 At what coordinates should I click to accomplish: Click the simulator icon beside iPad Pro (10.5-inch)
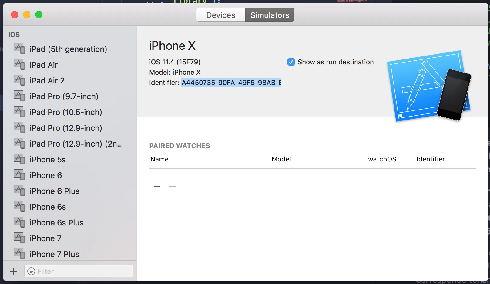point(19,112)
